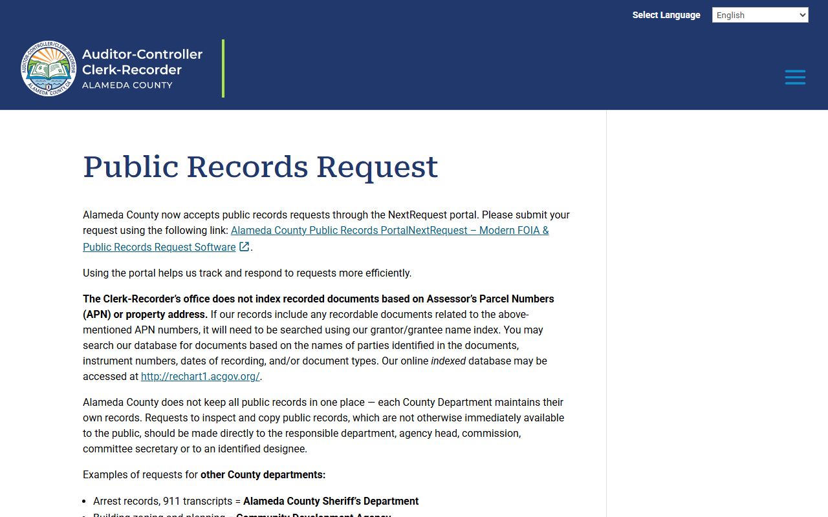828x517 pixels.
Task: Follow the rechart1.acgov.org link
Action: point(201,376)
